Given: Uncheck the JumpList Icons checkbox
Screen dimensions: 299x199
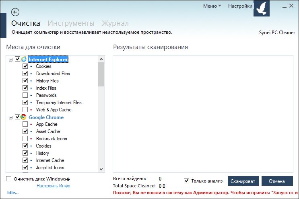Looking at the screenshot, I should pyautogui.click(x=25, y=167).
